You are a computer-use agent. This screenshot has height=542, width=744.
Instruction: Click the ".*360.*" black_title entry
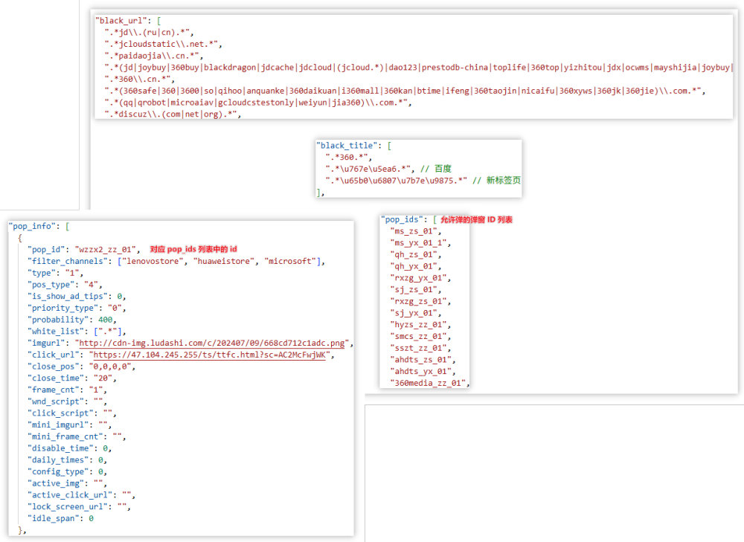point(347,158)
